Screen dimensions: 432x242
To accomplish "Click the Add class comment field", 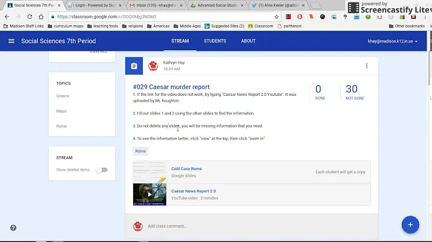I will pos(167,226).
